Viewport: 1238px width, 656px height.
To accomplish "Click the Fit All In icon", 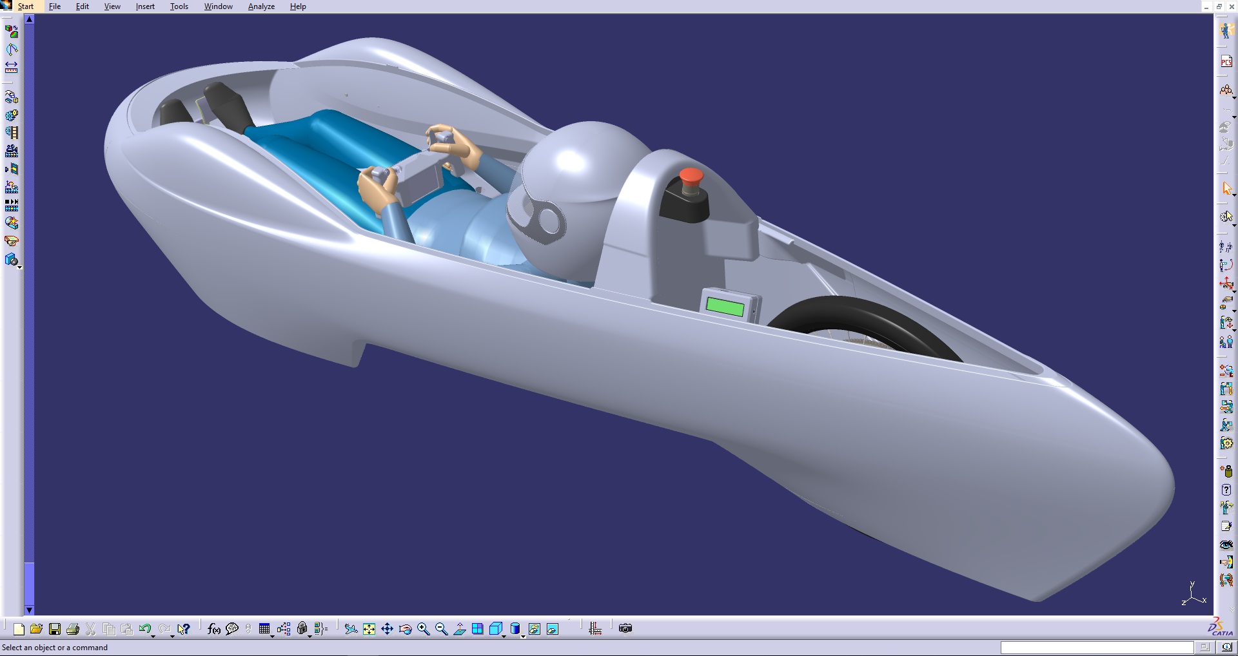I will tap(369, 629).
